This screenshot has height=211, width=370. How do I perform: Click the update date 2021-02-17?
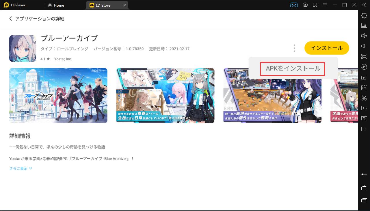click(x=179, y=49)
